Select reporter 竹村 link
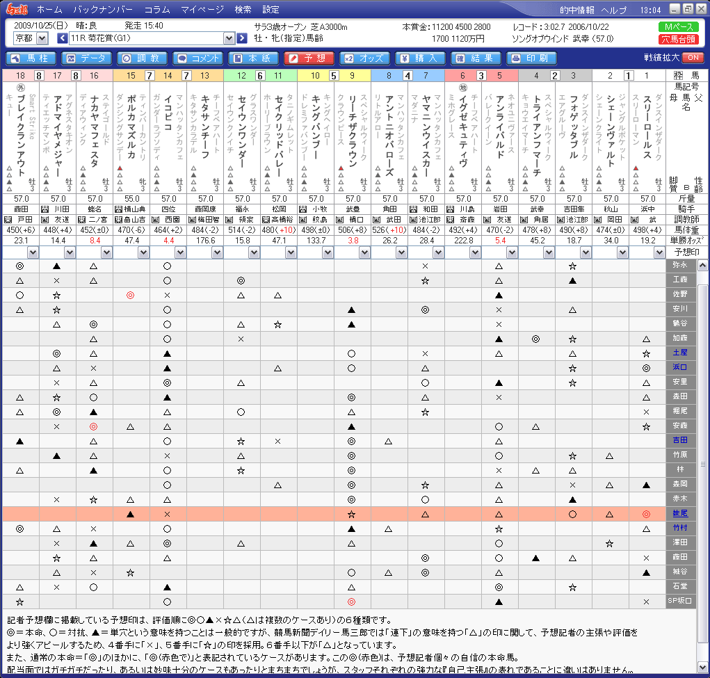Screen dimensions: 710x678 [x=680, y=528]
